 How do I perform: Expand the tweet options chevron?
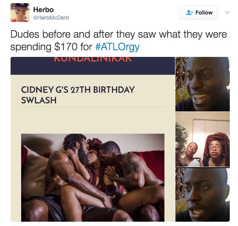pyautogui.click(x=227, y=12)
